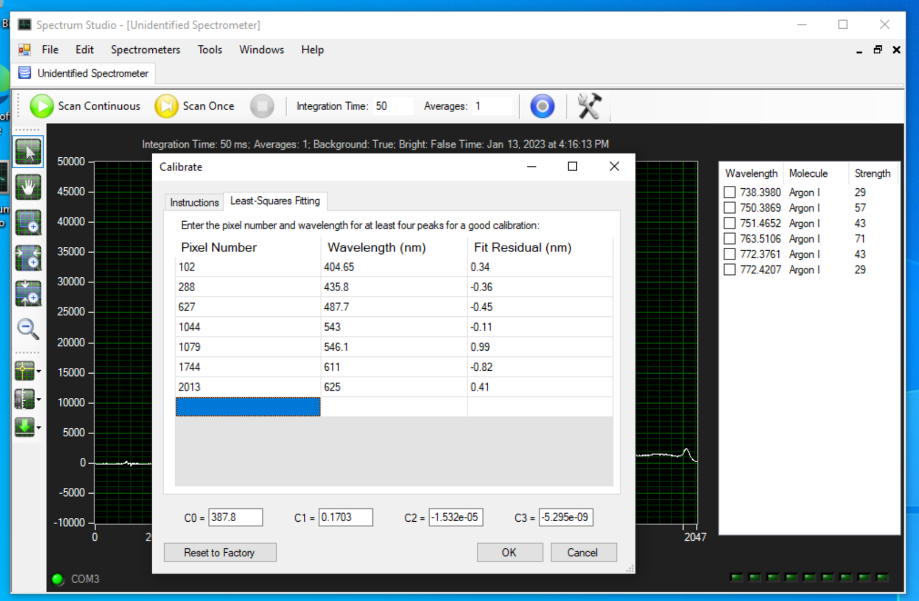Choose the zoom box tool

28,223
